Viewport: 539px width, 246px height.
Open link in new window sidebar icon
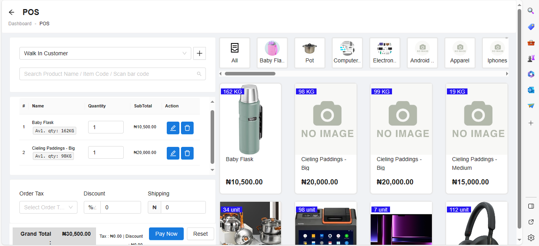(531, 222)
